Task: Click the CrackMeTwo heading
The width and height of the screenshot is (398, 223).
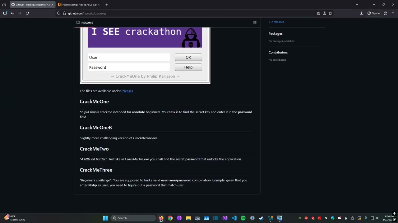Action: pos(94,149)
